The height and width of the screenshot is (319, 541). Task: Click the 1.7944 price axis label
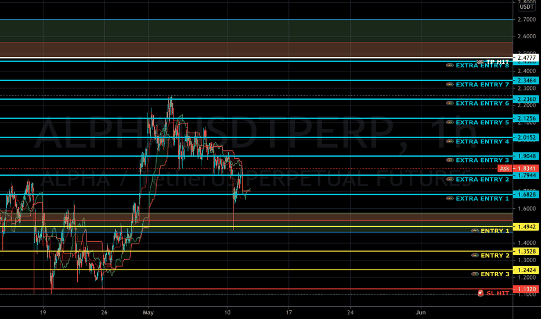click(526, 176)
